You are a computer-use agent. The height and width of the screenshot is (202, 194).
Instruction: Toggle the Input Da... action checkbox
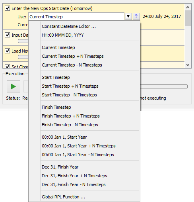pos(7,35)
